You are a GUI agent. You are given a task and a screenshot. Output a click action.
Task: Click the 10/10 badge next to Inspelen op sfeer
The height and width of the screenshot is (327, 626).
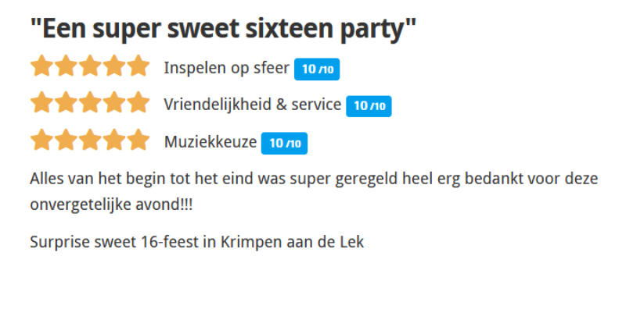point(317,69)
